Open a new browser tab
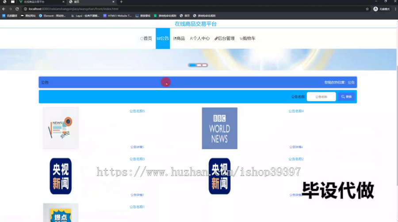 pos(121,2)
